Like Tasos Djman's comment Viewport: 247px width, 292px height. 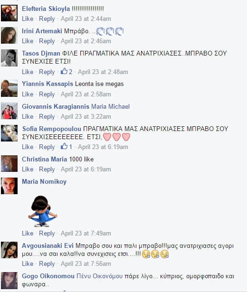[x=28, y=72]
